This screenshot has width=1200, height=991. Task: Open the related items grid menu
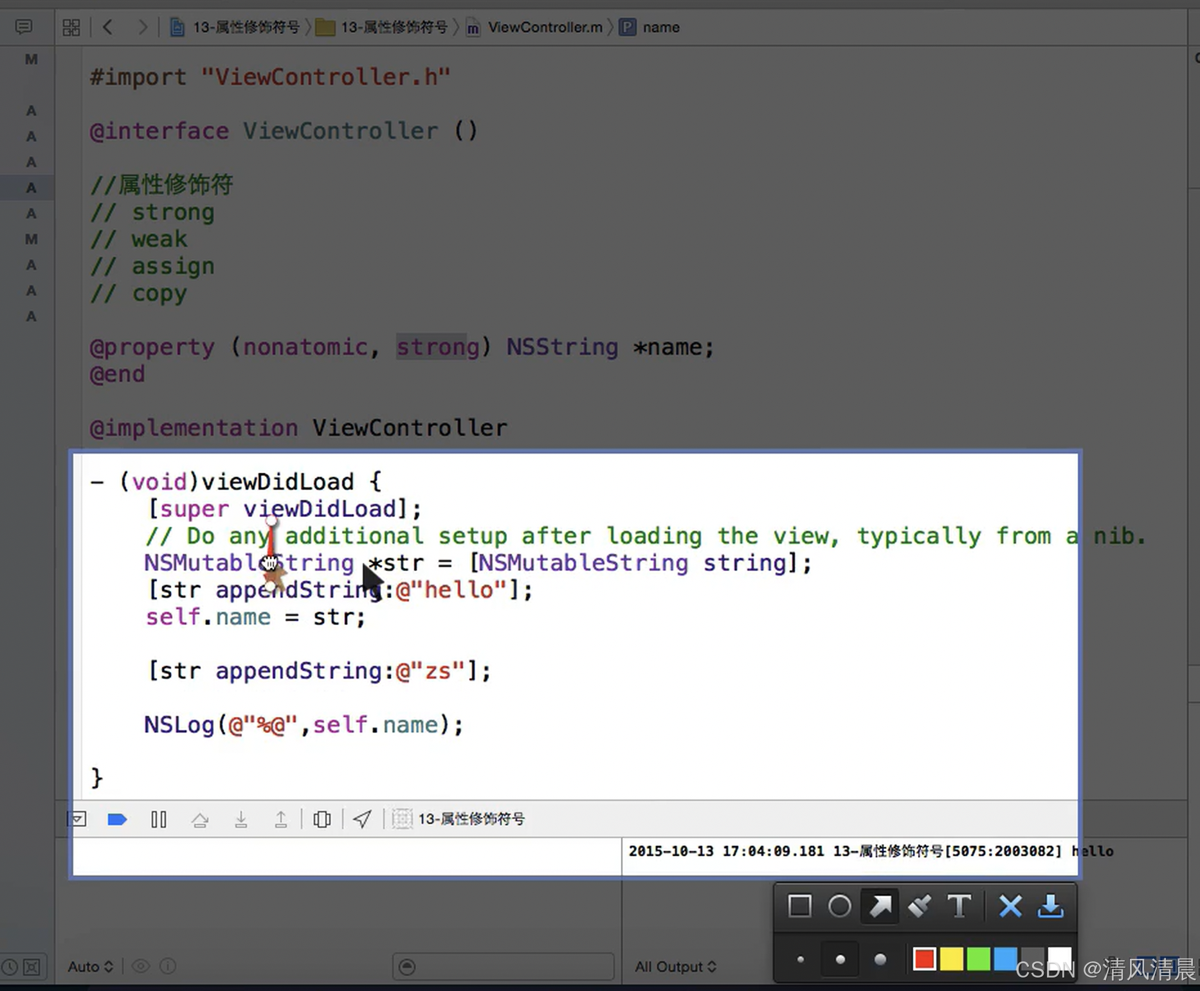coord(71,27)
